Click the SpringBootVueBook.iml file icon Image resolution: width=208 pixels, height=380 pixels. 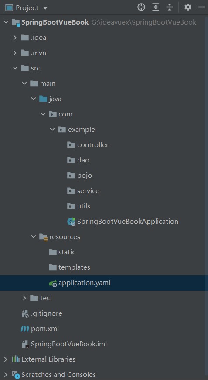pyautogui.click(x=25, y=344)
